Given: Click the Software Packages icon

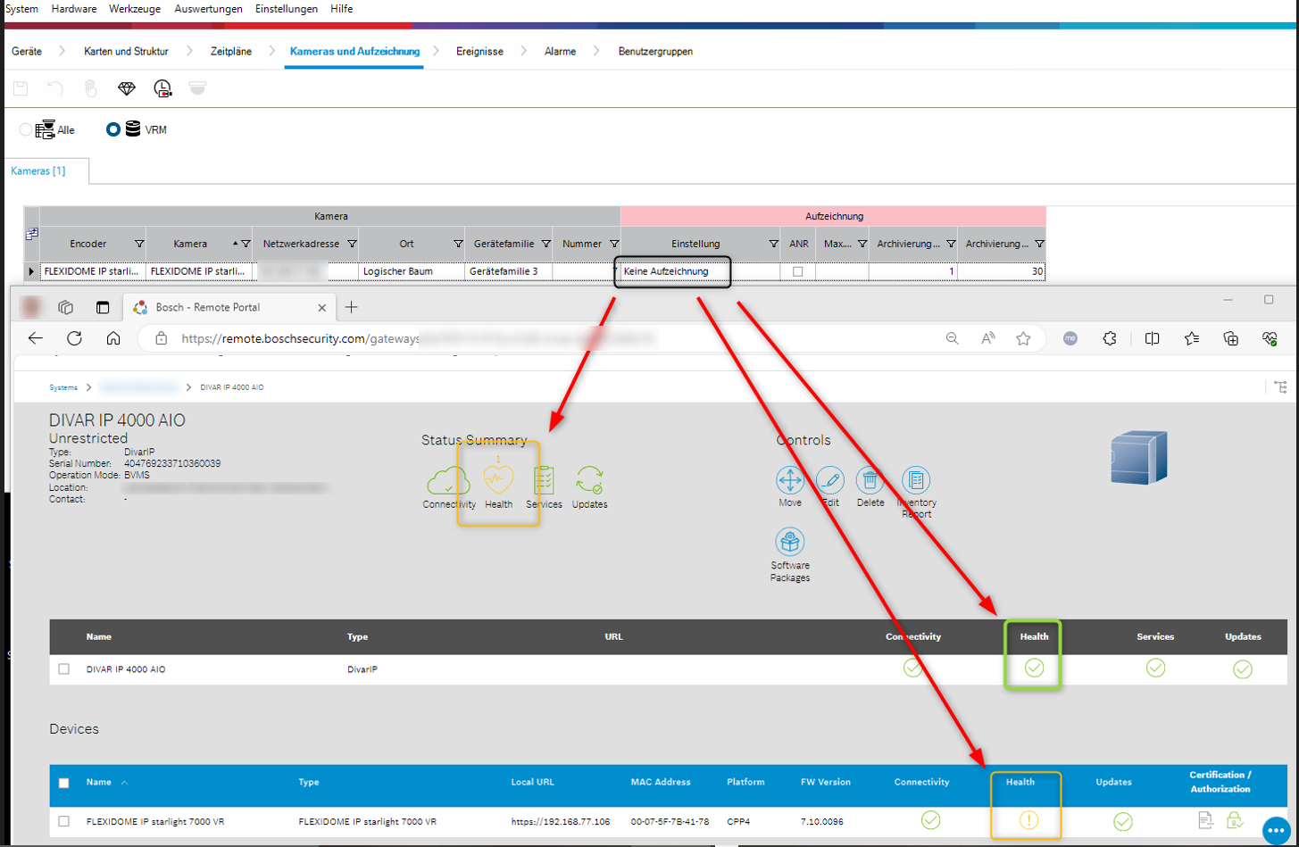Looking at the screenshot, I should (x=789, y=542).
